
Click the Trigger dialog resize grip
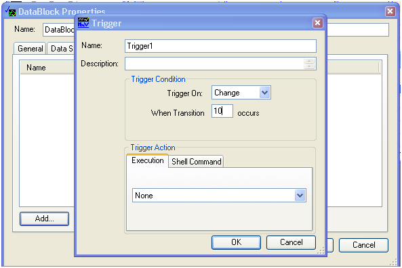[x=321, y=250]
